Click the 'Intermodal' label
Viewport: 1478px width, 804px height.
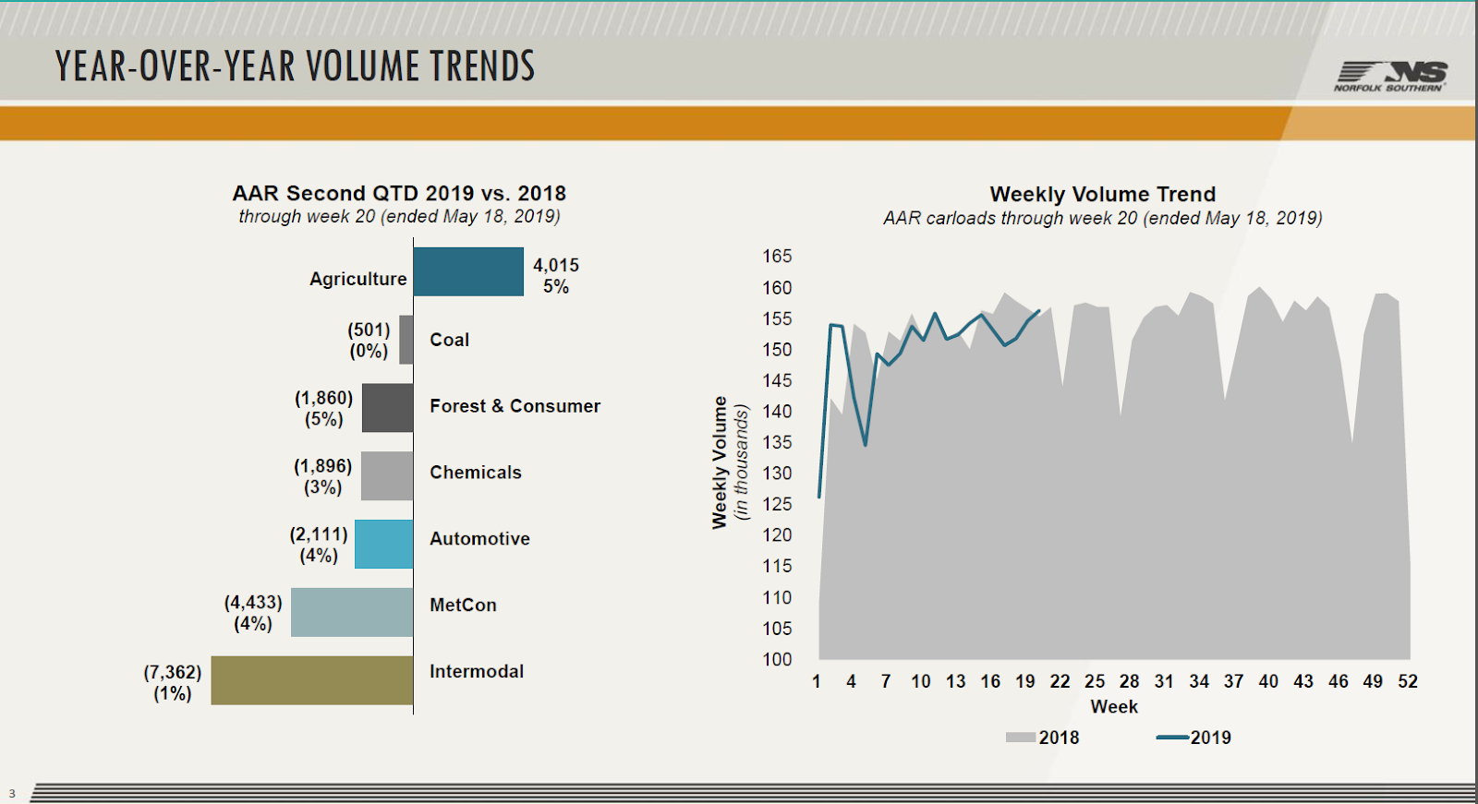[x=477, y=672]
